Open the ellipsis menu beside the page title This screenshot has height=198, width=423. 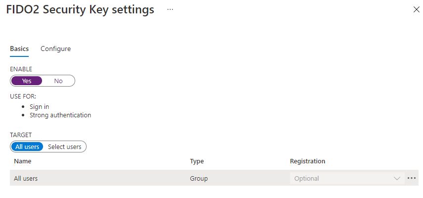point(170,9)
